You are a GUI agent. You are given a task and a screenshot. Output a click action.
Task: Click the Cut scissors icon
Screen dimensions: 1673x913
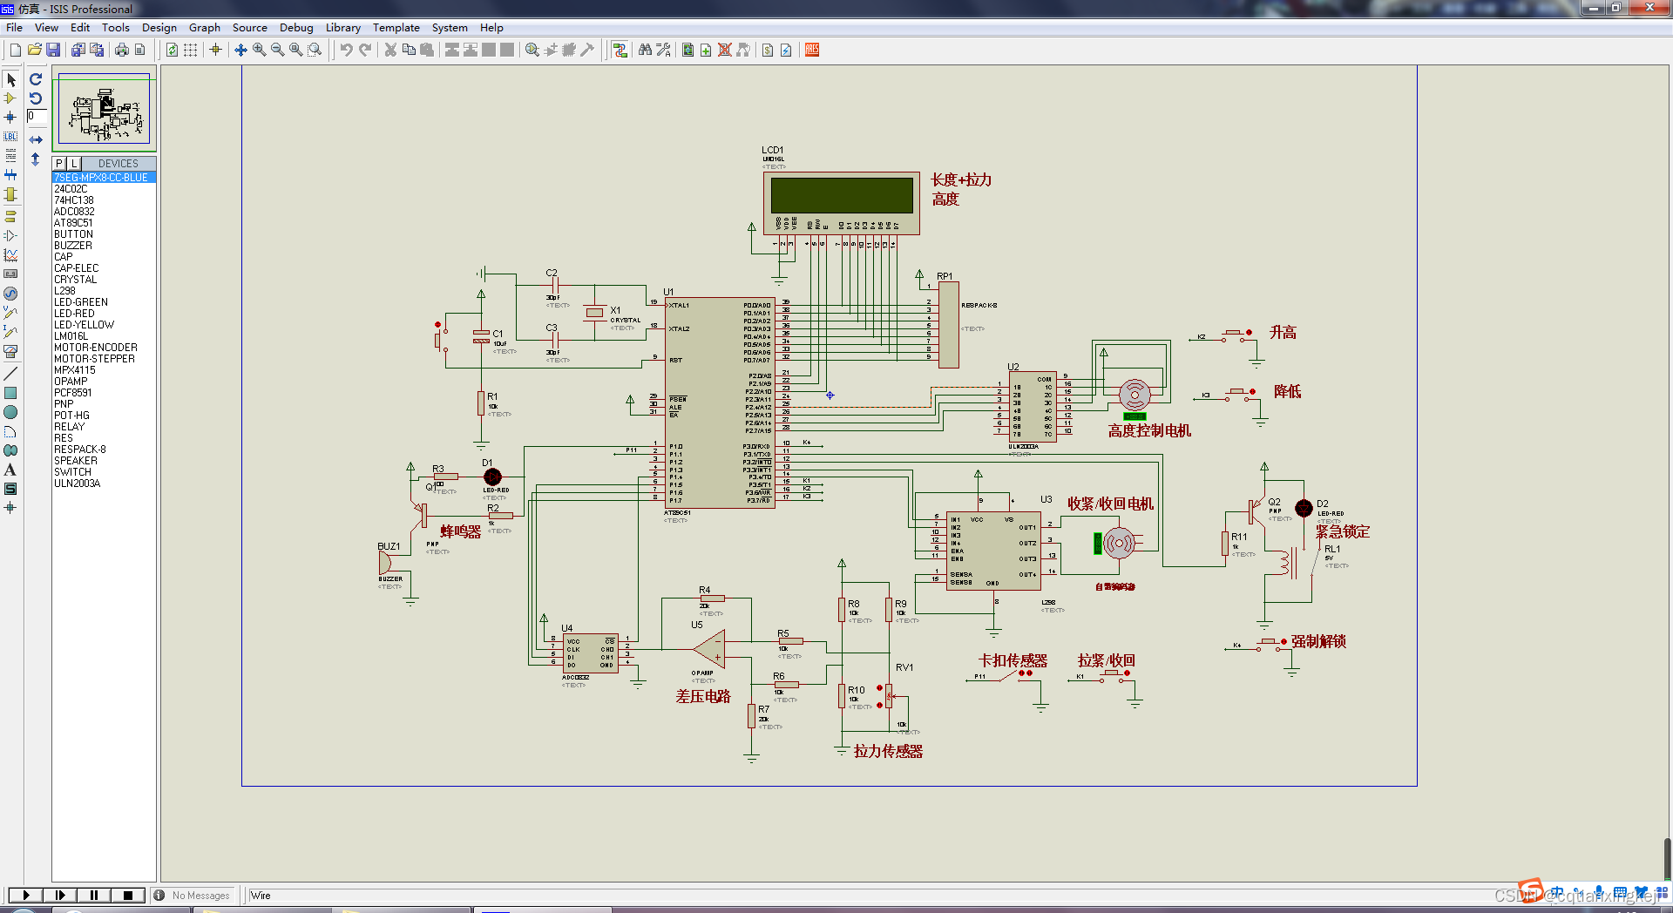390,50
